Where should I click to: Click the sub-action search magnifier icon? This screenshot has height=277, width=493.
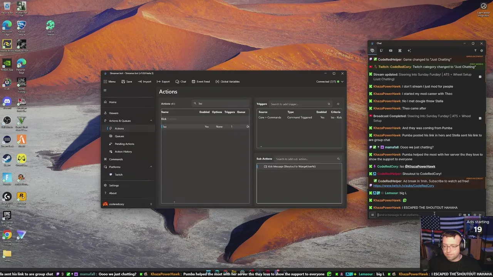pyautogui.click(x=339, y=159)
